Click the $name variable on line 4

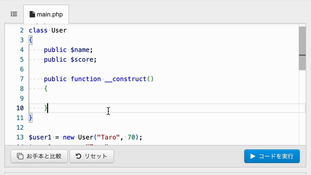(x=80, y=50)
